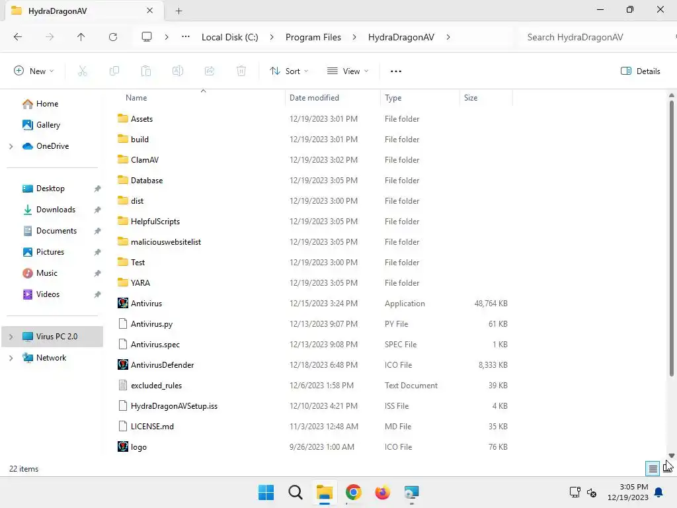
Task: Switch to details list view in status bar
Action: coord(653,468)
